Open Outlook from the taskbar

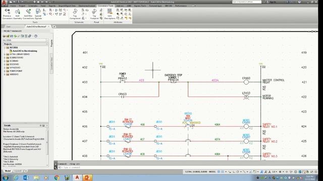click(26, 177)
